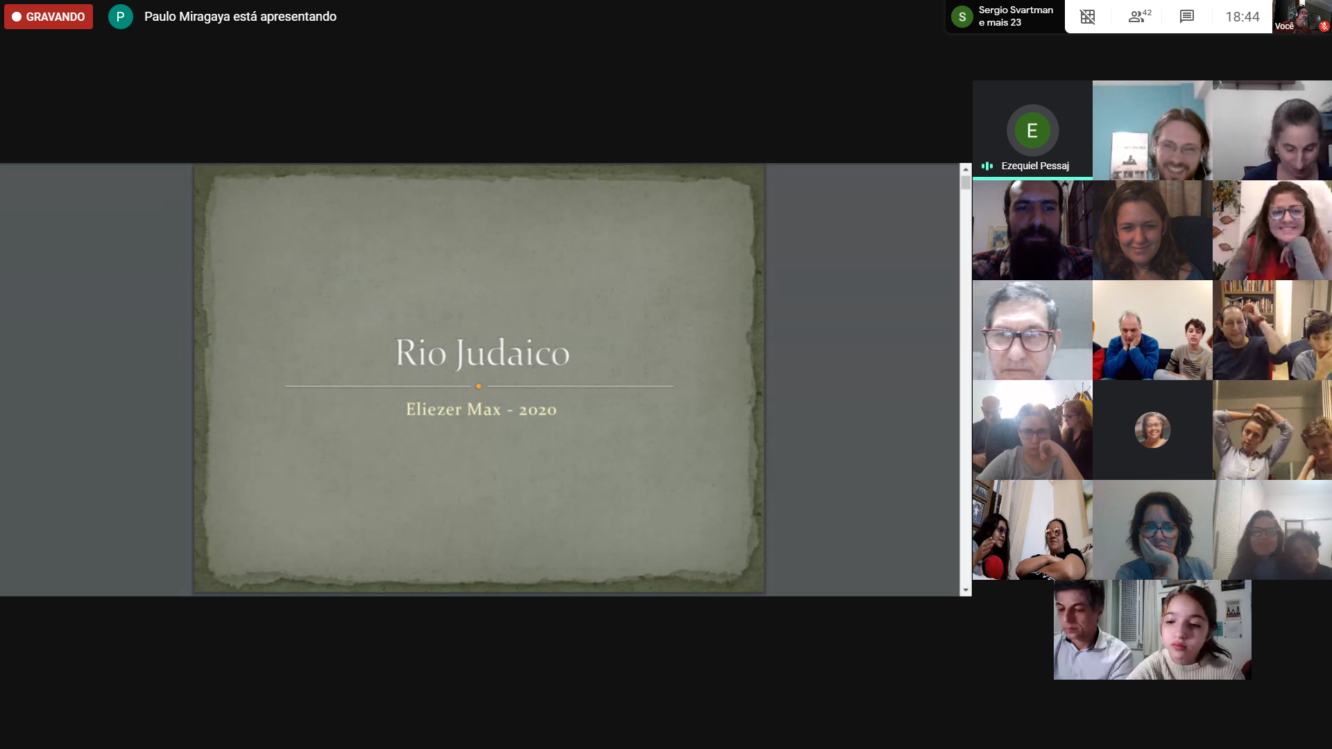Select tile of woman in red with glasses
This screenshot has height=749, width=1332.
point(1272,230)
